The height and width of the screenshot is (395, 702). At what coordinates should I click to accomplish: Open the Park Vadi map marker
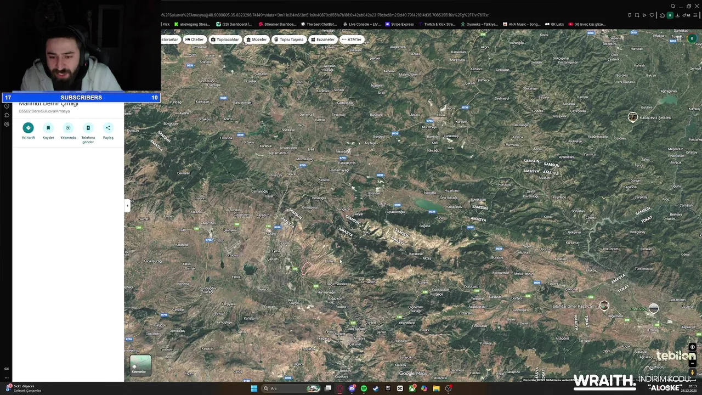click(653, 308)
